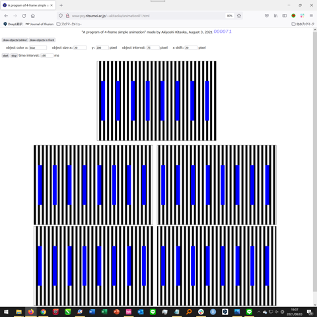The height and width of the screenshot is (317, 317).
Task: Start the animation
Action: 5,55
